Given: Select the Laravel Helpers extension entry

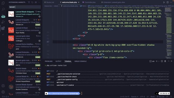Looking at the screenshot, I should 24,94.
